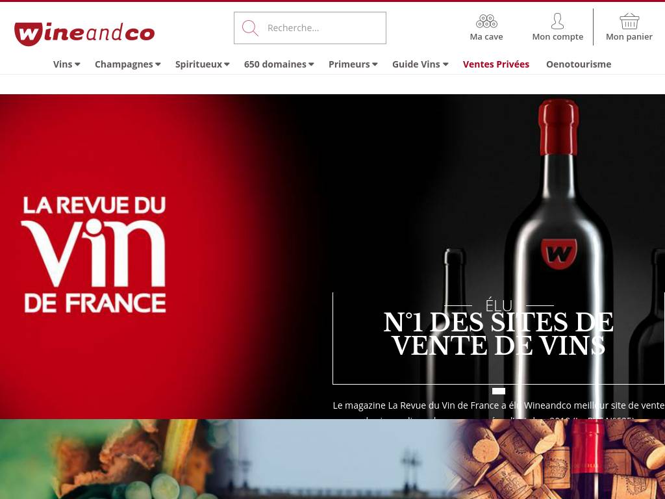Focus the Recherche search field
Image resolution: width=665 pixels, height=499 pixels.
tap(310, 28)
